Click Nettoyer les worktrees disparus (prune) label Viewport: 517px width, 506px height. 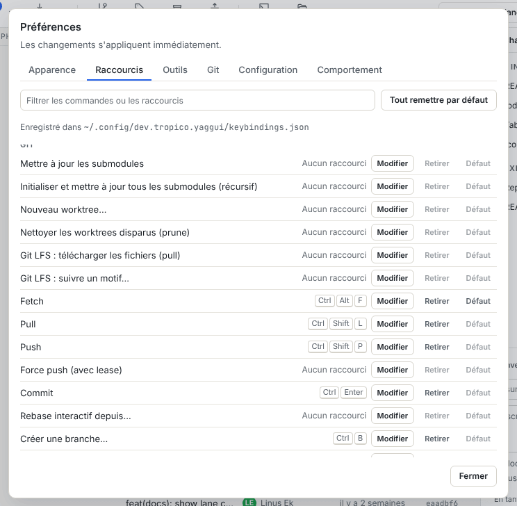pyautogui.click(x=105, y=233)
